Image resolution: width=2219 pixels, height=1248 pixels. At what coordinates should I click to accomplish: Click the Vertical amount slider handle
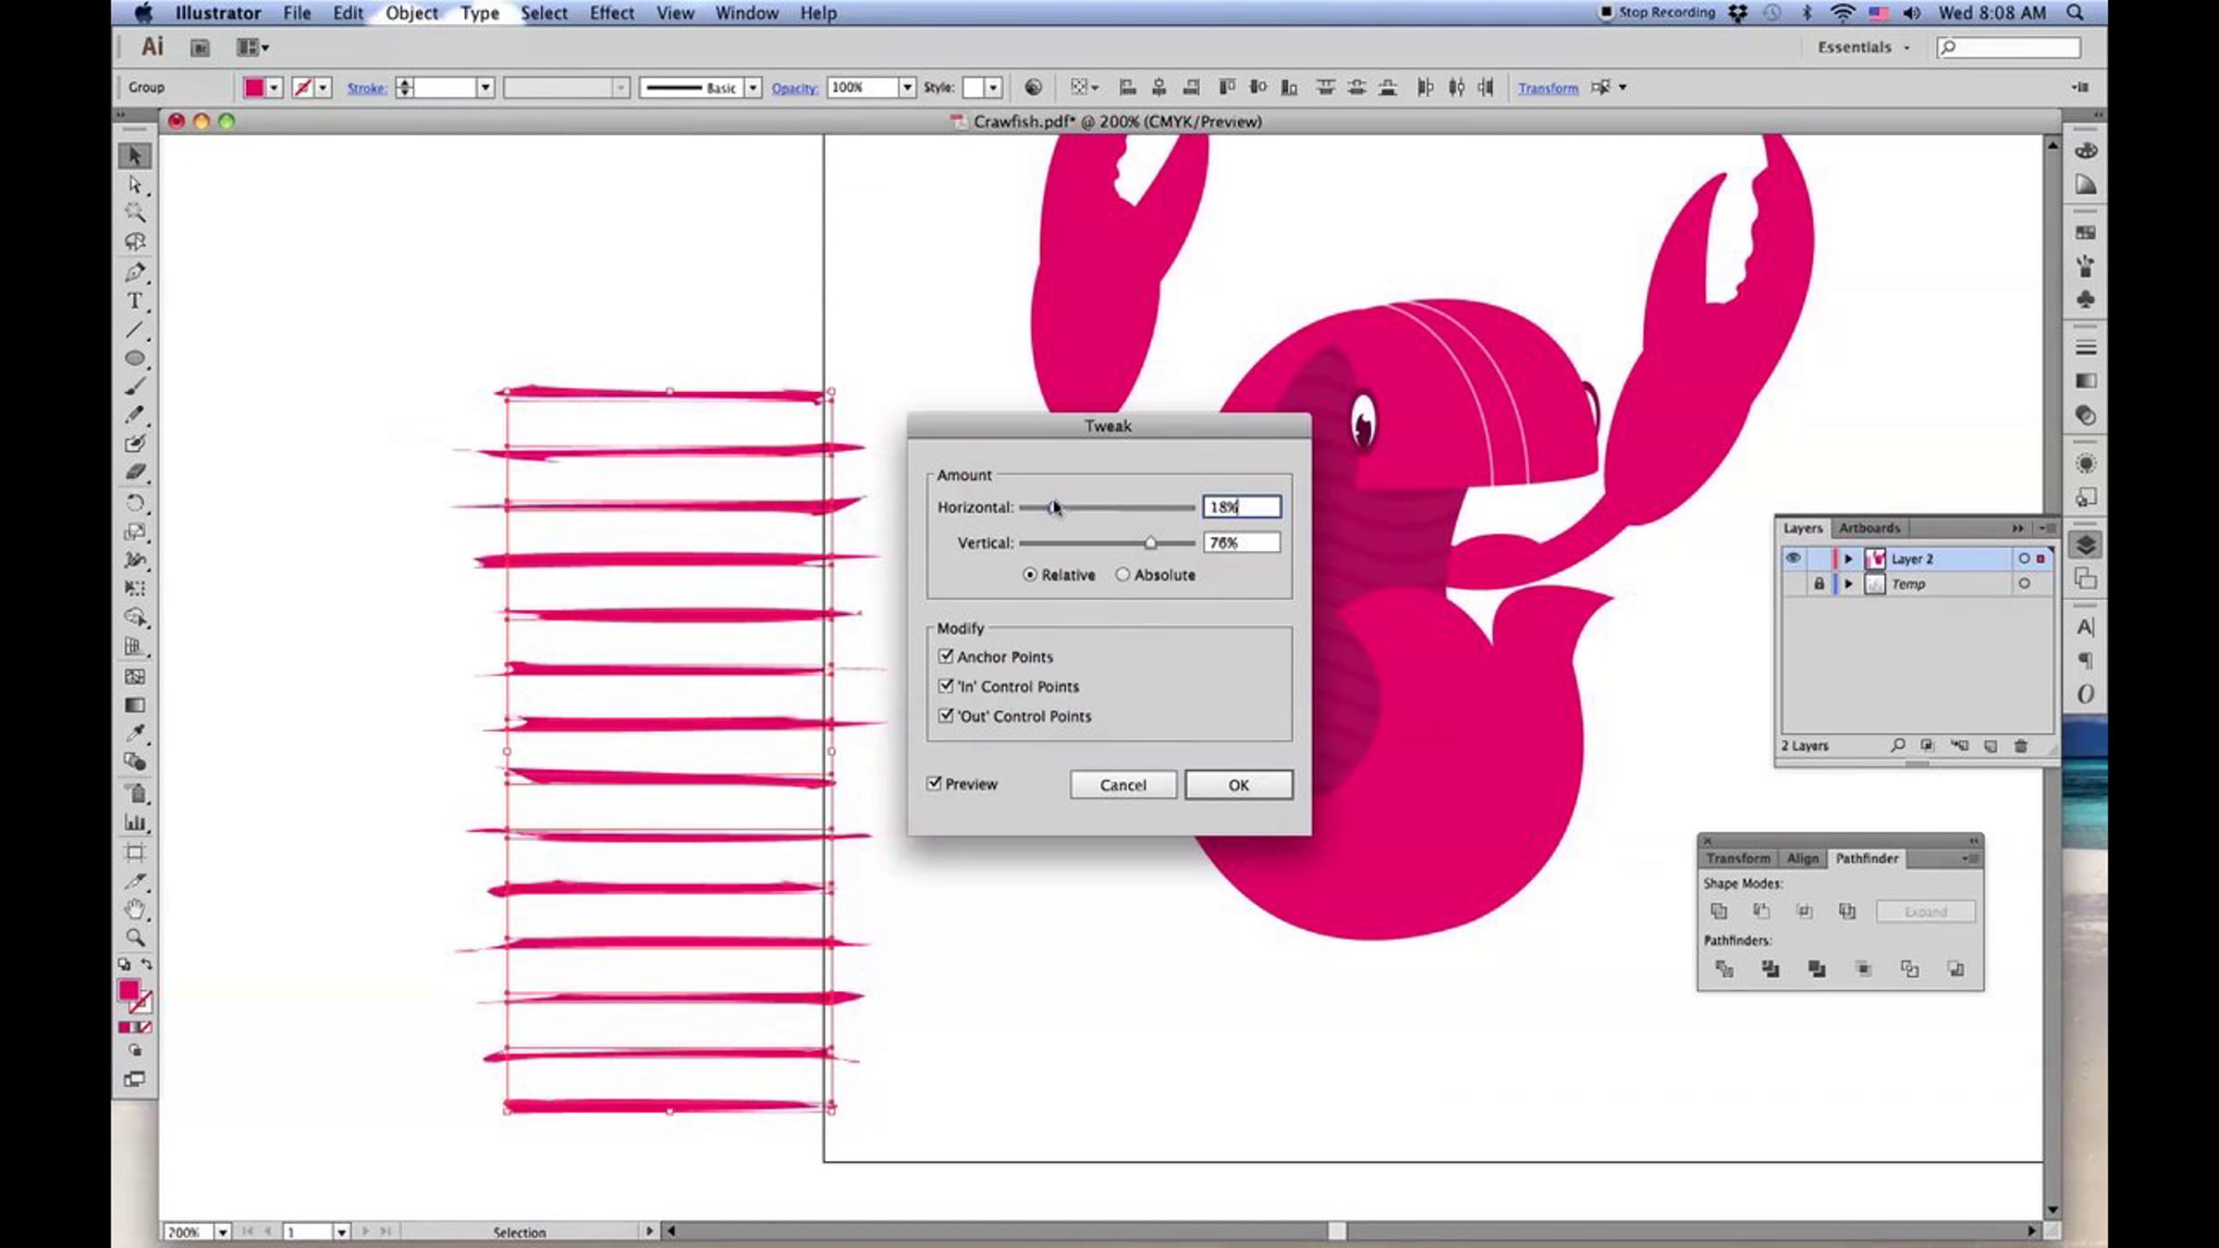pyautogui.click(x=1150, y=543)
